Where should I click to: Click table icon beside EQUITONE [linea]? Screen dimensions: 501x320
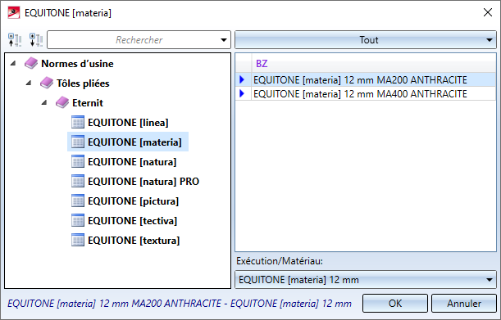[x=78, y=123]
